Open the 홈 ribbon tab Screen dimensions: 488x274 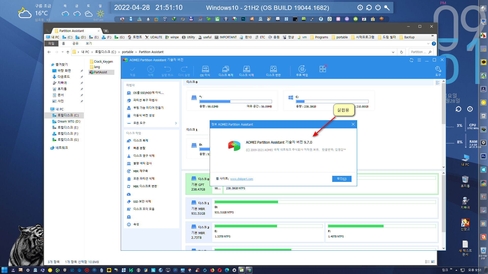[x=64, y=44]
